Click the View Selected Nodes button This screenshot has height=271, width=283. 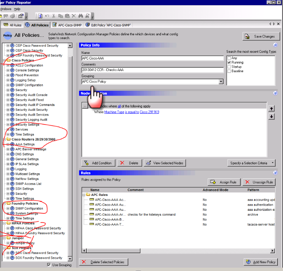pos(165,163)
